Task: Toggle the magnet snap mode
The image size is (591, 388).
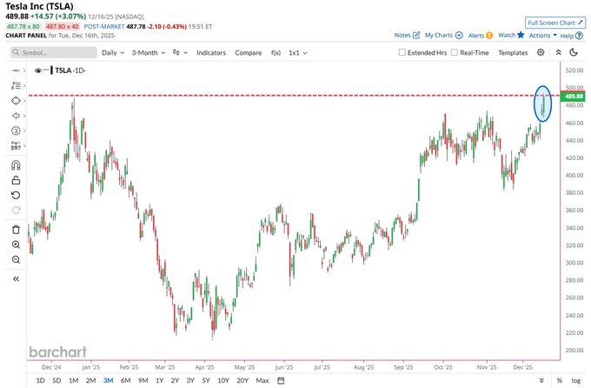Action: 16,165
